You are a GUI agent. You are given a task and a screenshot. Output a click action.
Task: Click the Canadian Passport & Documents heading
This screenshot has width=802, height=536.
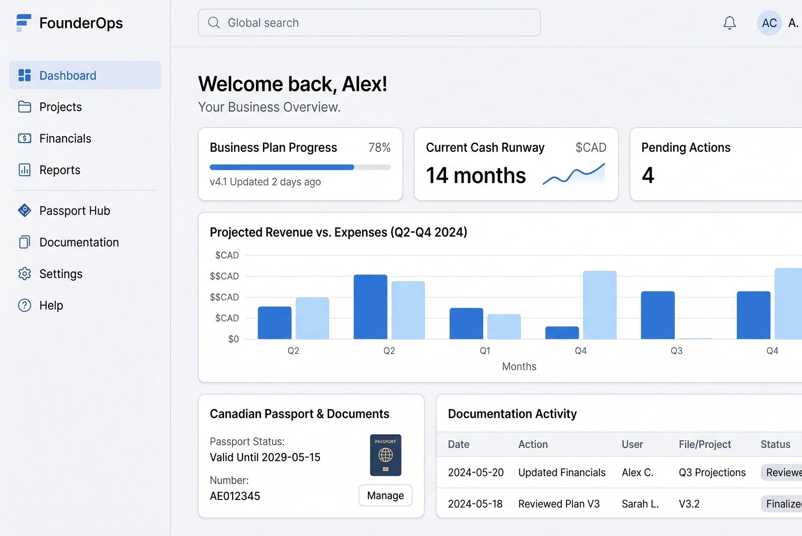(299, 414)
